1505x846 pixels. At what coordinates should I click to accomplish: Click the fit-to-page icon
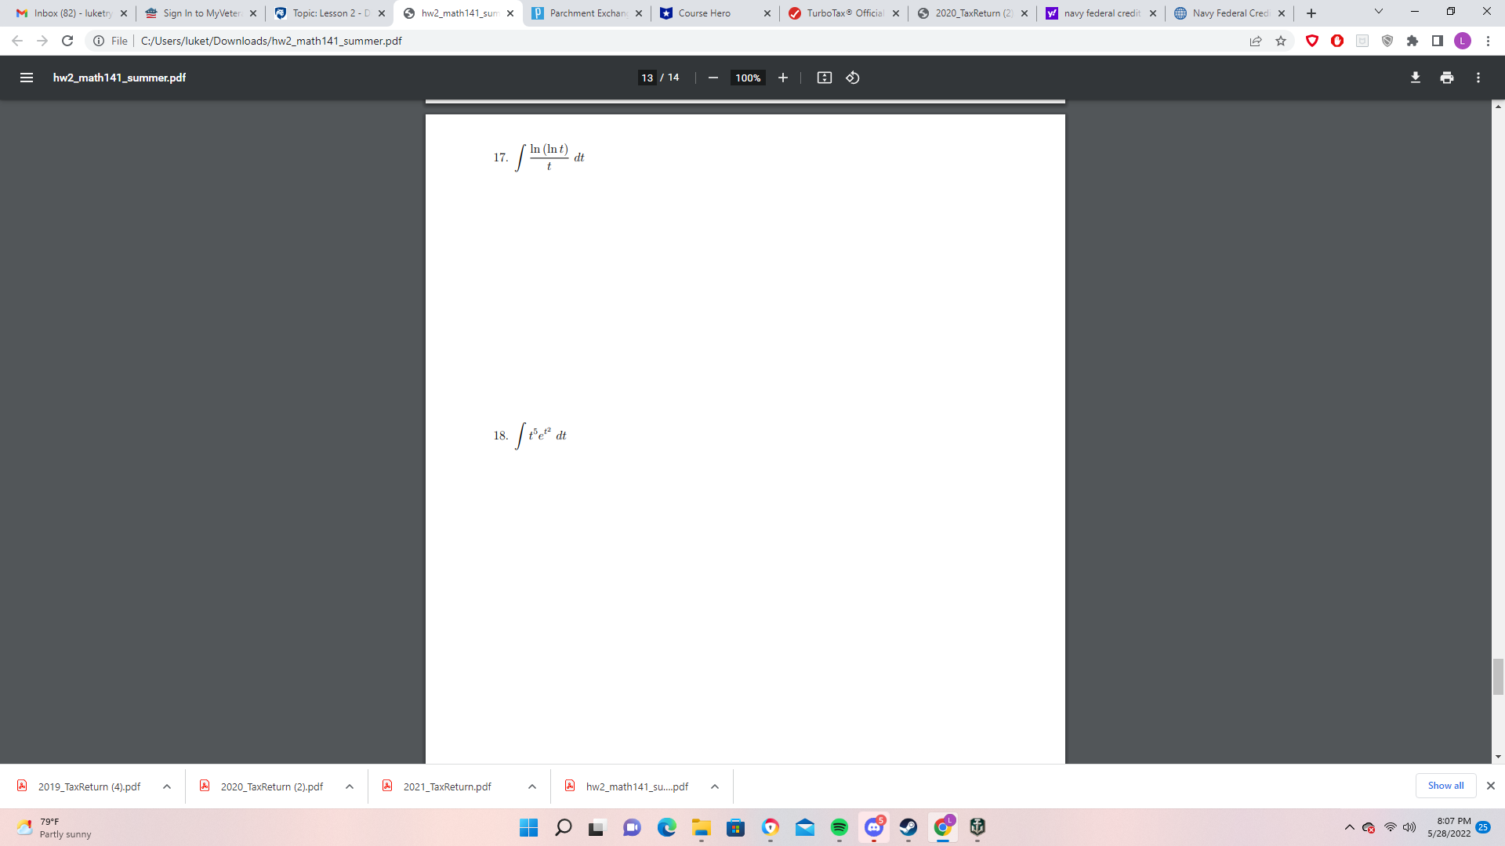point(825,78)
